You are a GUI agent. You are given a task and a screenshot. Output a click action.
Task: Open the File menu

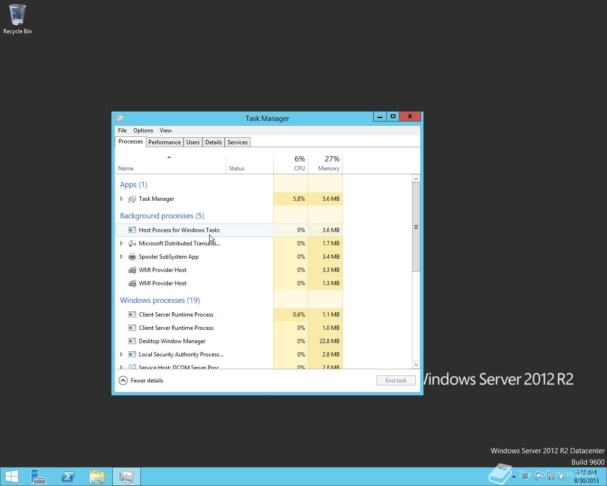pyautogui.click(x=122, y=131)
